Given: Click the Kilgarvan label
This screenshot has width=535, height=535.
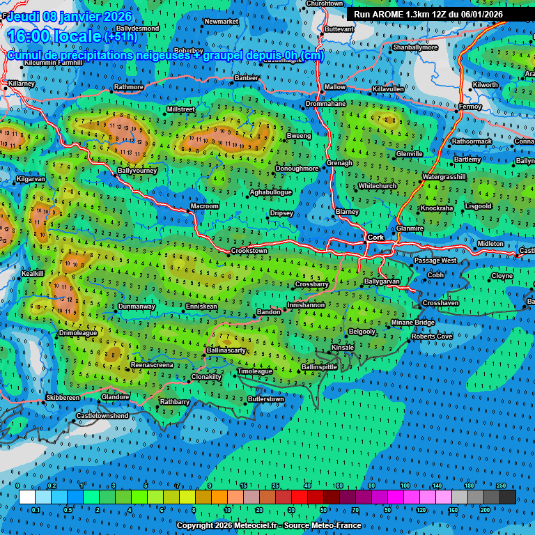Looking at the screenshot, I should [31, 179].
